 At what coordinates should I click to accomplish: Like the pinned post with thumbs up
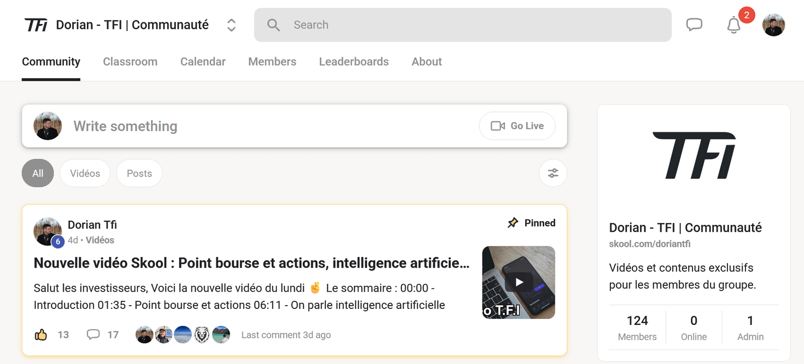41,335
